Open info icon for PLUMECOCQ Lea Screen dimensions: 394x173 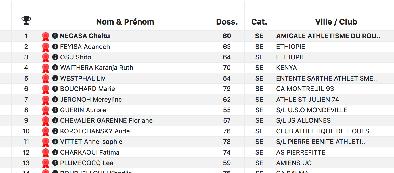[x=55, y=163]
